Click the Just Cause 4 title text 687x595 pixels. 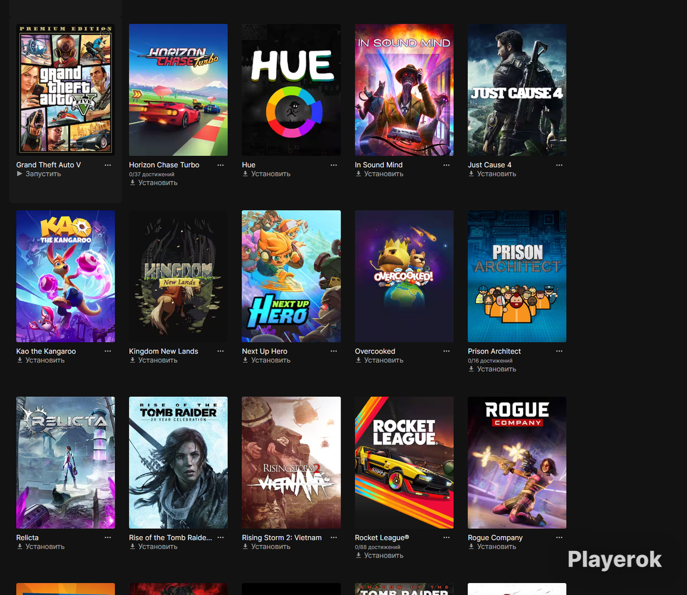pyautogui.click(x=490, y=165)
